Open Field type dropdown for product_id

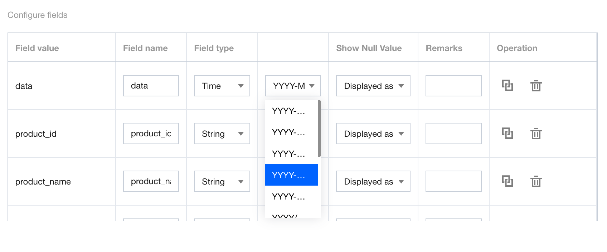[222, 133]
